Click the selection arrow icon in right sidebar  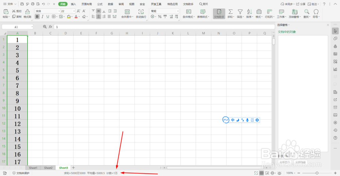(335, 31)
